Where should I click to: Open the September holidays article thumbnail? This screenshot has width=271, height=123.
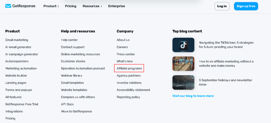pyautogui.click(x=183, y=82)
